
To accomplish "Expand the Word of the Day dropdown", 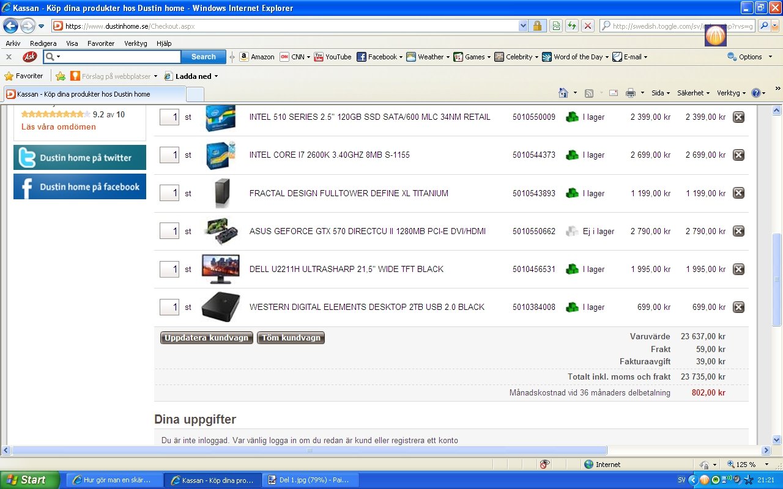I will 607,57.
